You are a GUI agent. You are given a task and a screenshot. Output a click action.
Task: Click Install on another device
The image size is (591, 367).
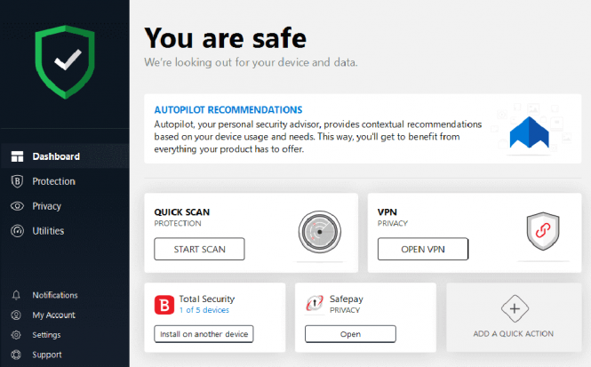pyautogui.click(x=204, y=334)
